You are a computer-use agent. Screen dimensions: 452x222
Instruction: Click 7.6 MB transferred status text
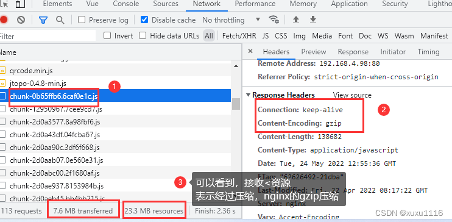tap(83, 211)
